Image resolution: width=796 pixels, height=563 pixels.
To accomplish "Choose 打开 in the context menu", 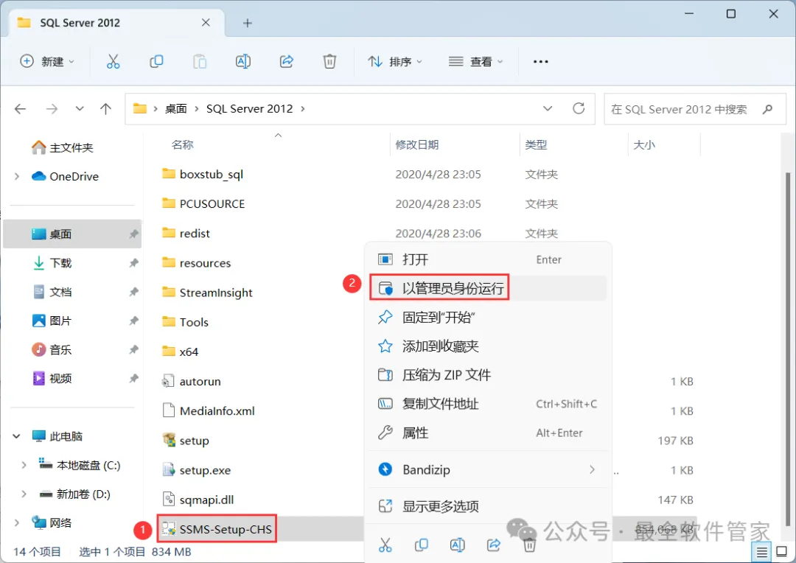I will point(488,259).
